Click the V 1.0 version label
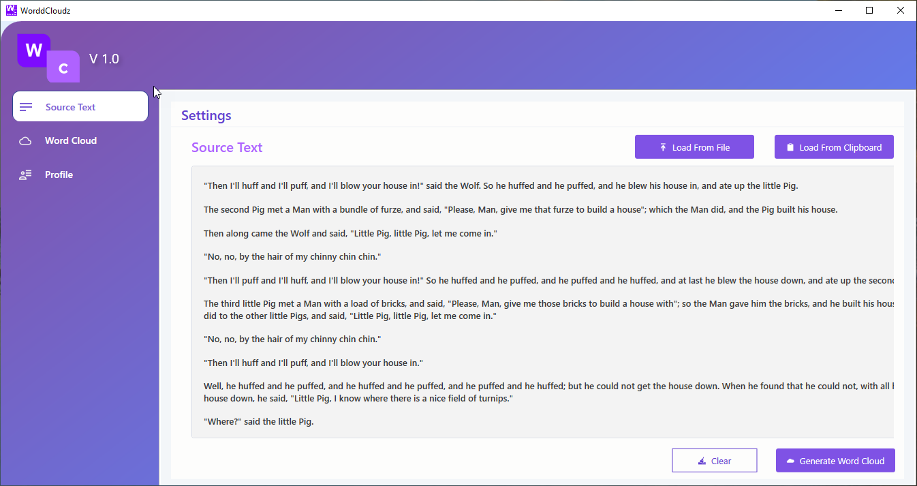 (x=104, y=59)
